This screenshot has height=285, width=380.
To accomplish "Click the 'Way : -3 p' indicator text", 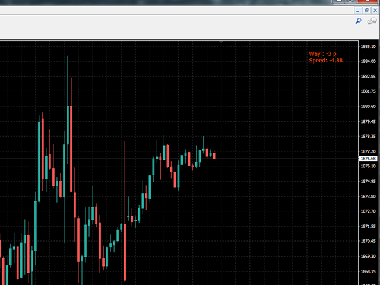I will pyautogui.click(x=322, y=54).
